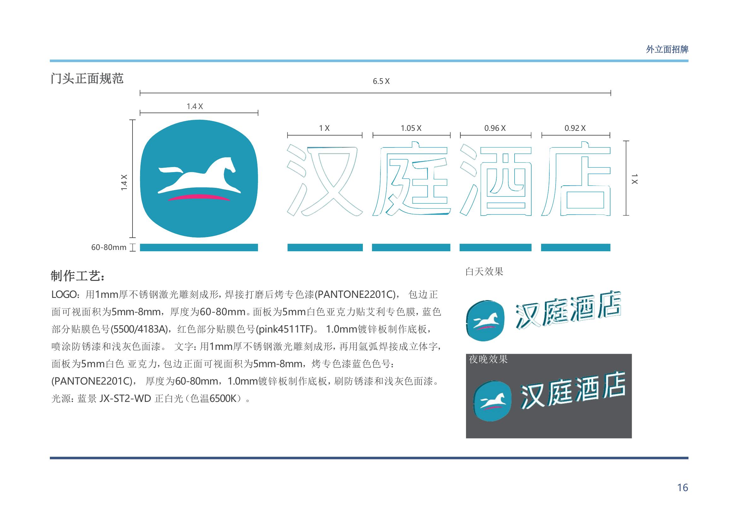Click the 1 X label above 汉
The height and width of the screenshot is (522, 738).
click(x=324, y=128)
